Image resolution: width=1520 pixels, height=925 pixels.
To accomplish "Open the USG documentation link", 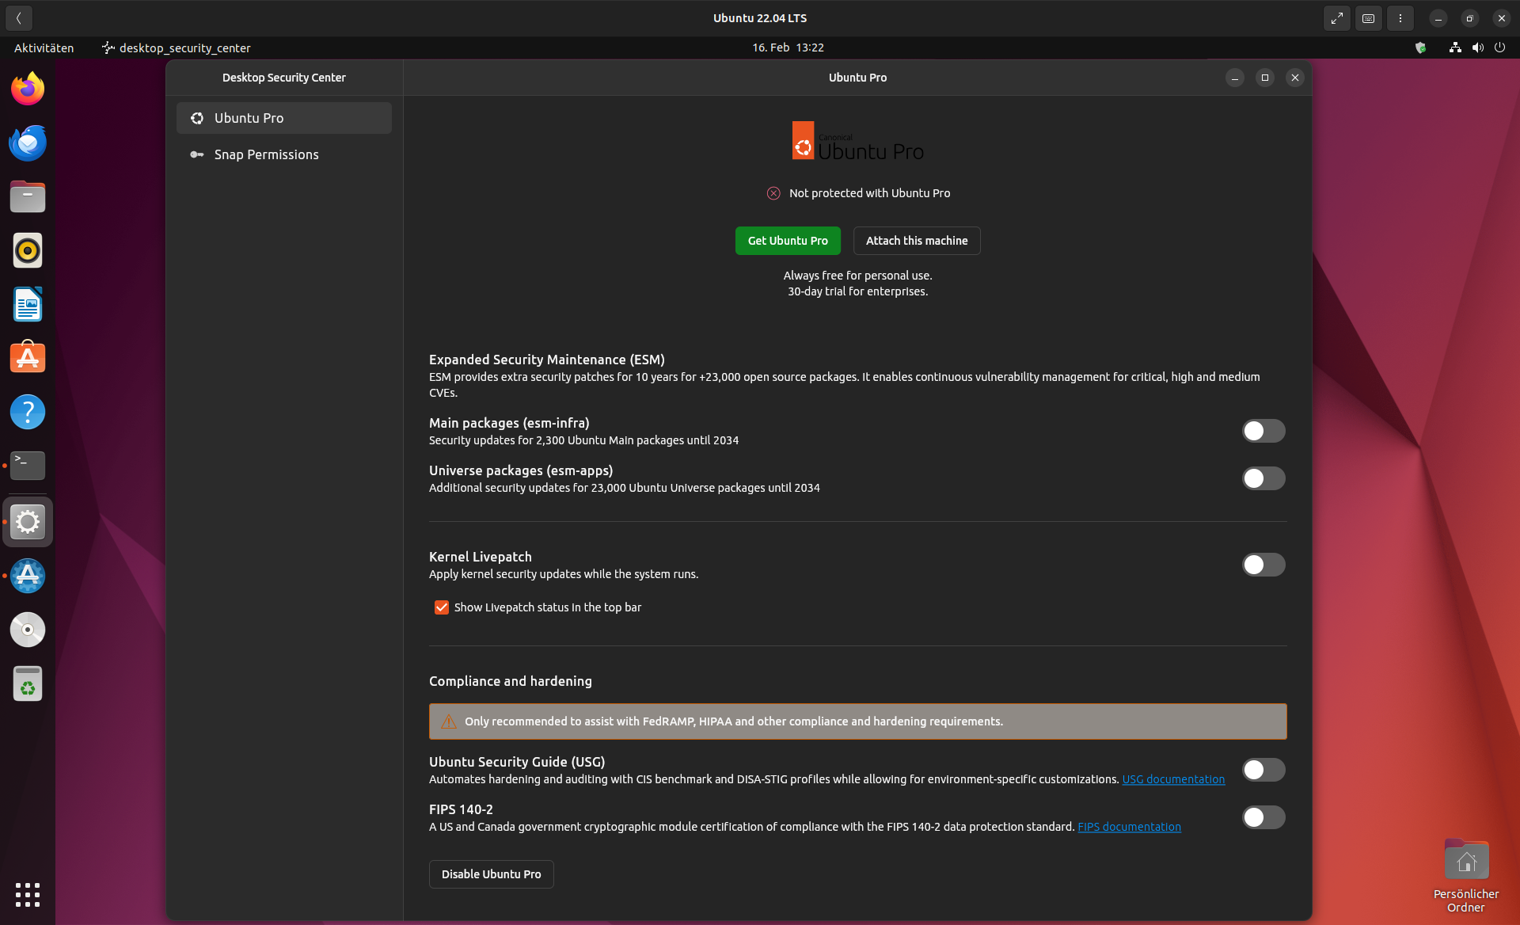I will point(1172,779).
